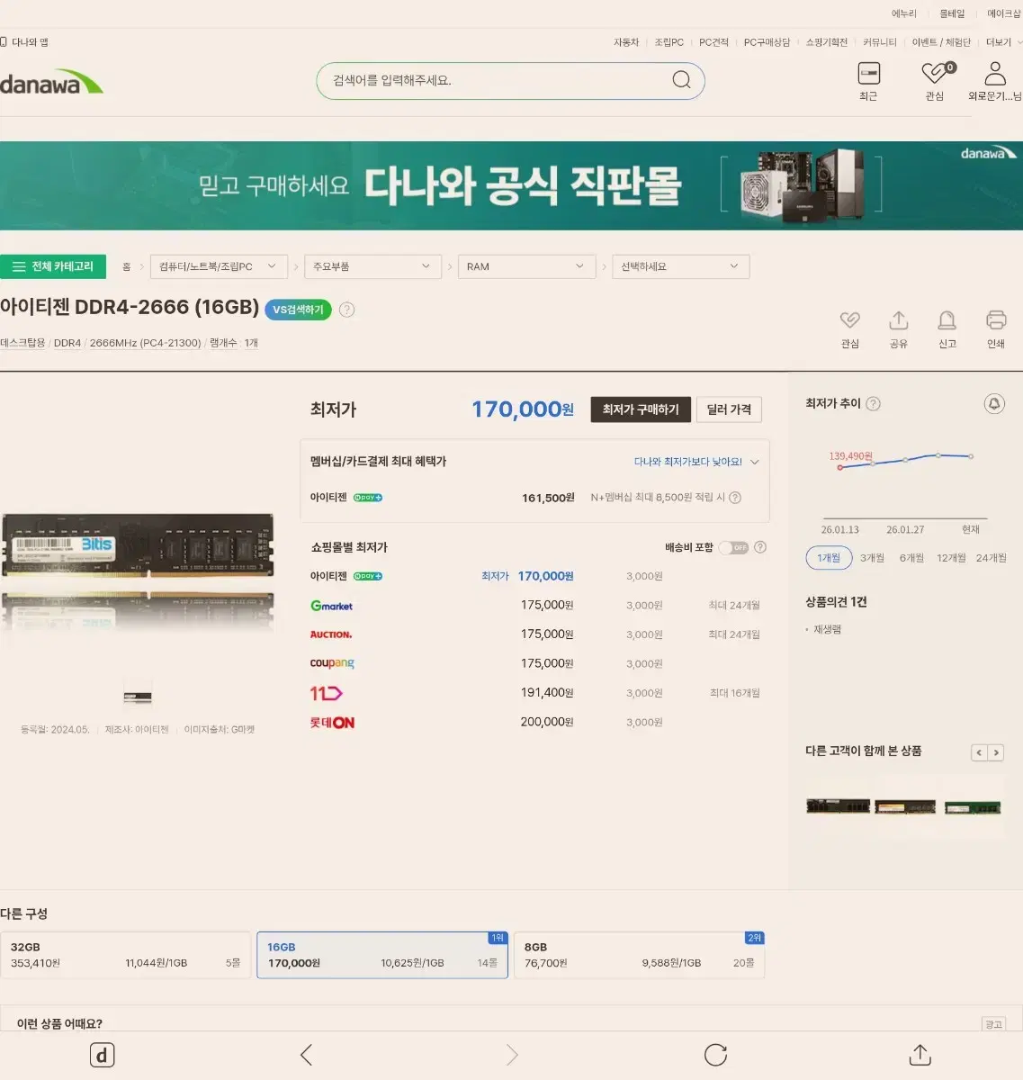Open the 커뮤니티 menu item

879,42
